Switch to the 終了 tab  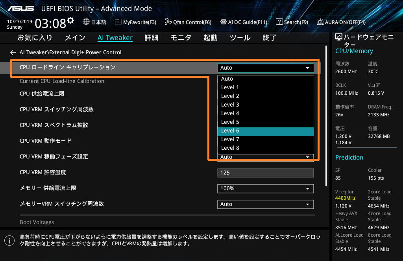(269, 38)
